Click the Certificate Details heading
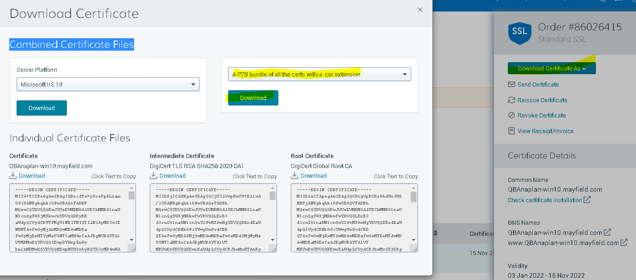Screen dimensions: 636x280 (x=542, y=156)
